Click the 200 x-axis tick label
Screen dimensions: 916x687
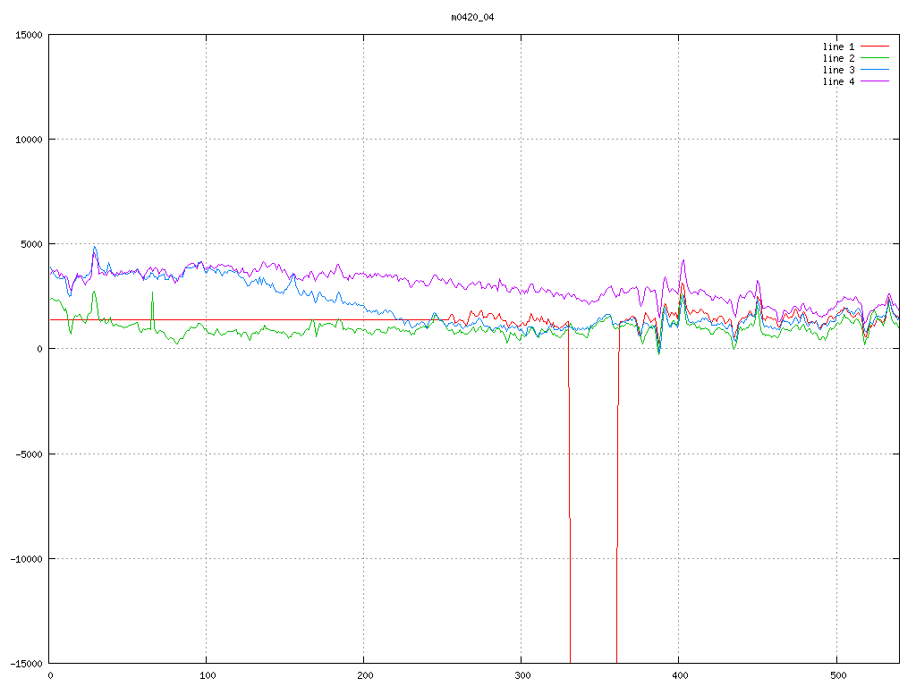[364, 676]
